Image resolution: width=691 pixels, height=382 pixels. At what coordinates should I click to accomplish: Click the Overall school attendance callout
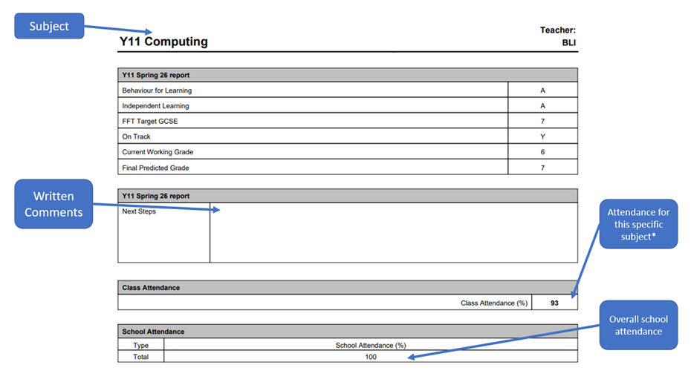(x=638, y=325)
